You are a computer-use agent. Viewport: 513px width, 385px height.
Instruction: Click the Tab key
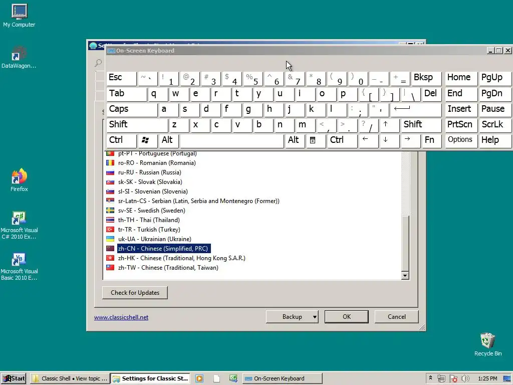pyautogui.click(x=127, y=94)
